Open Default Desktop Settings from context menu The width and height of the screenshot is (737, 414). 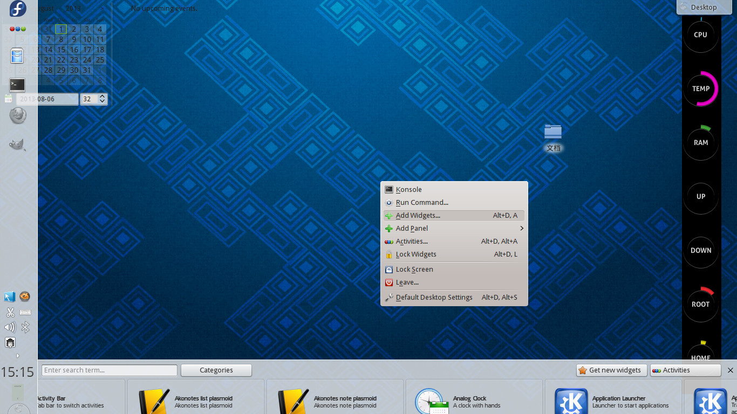(454, 297)
